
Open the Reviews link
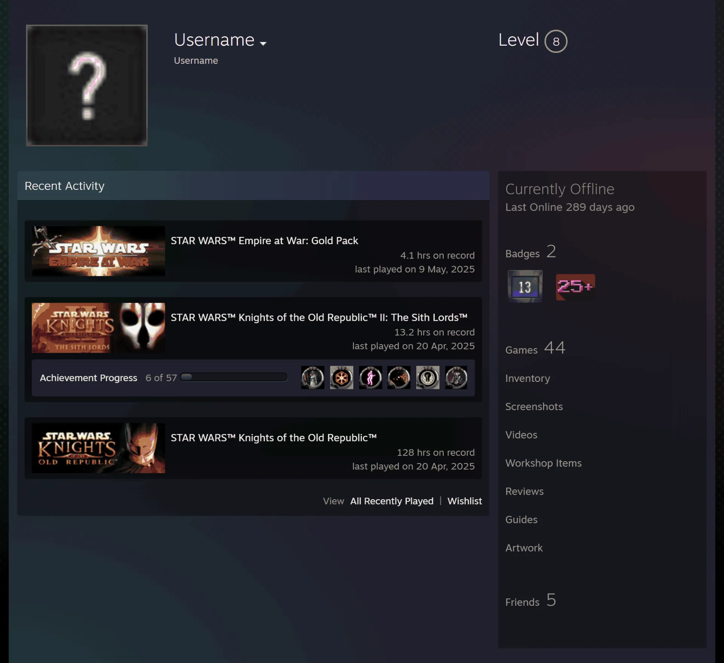click(x=525, y=491)
